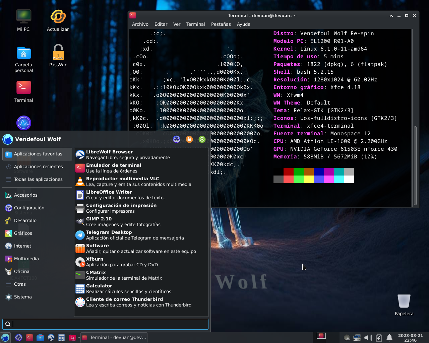Click the volume speaker tray icon
Image resolution: width=429 pixels, height=343 pixels.
pos(368,338)
